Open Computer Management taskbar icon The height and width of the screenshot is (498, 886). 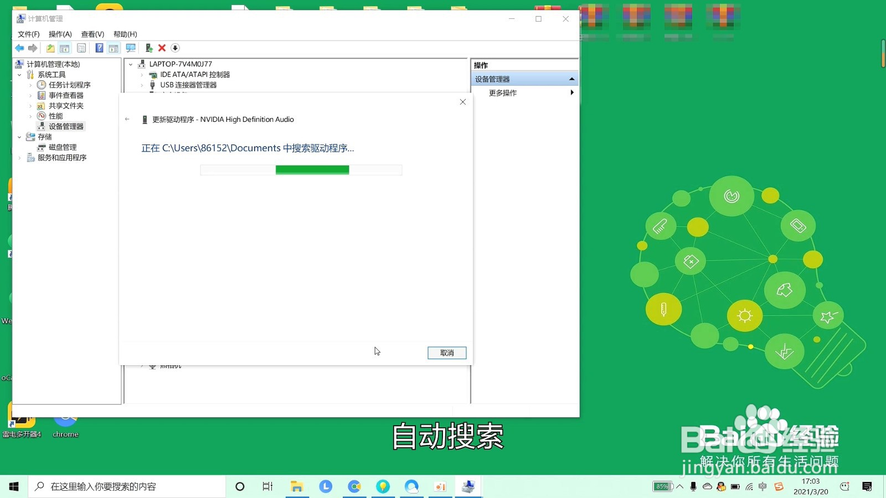click(468, 486)
